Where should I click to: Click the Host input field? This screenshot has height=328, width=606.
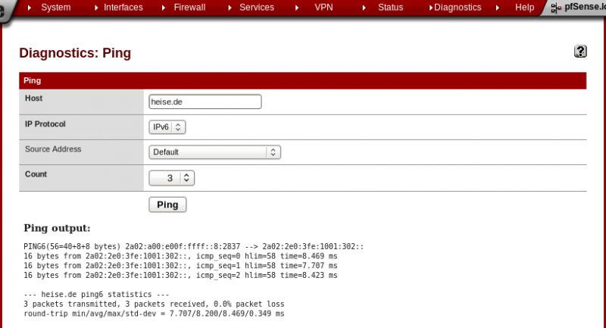(205, 102)
